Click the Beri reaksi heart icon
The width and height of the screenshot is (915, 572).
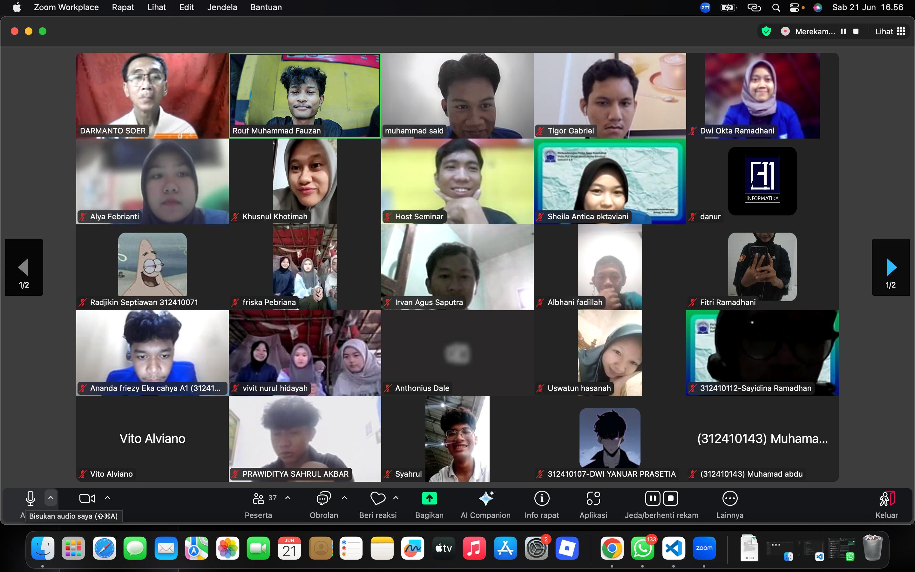(377, 499)
